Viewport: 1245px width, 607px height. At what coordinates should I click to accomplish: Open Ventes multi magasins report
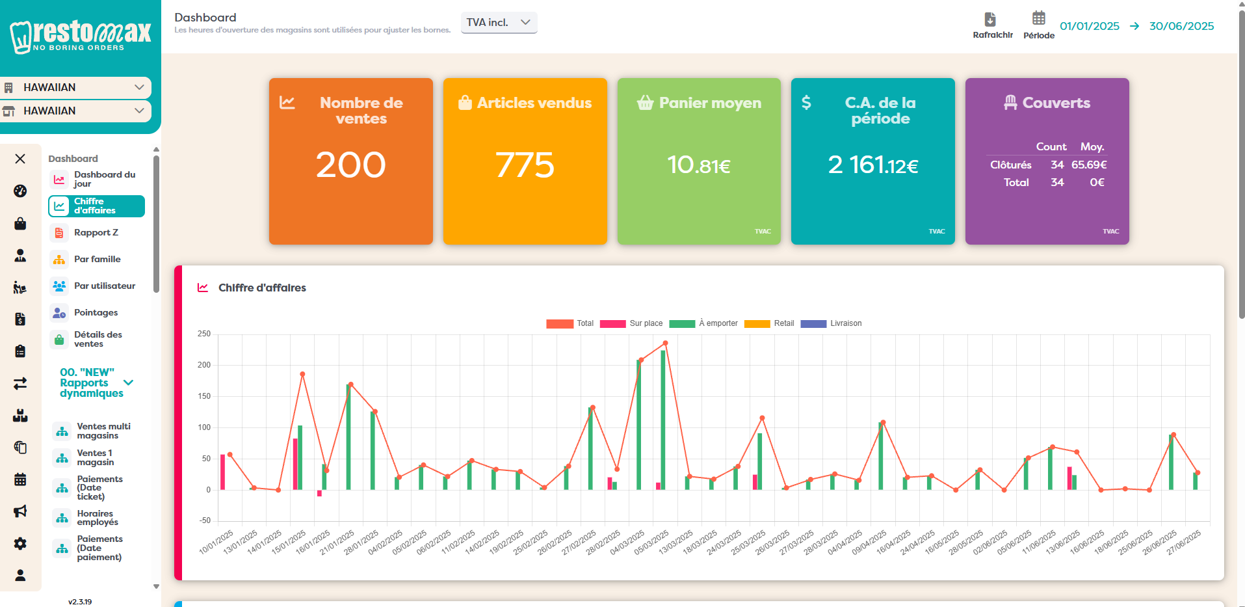click(103, 431)
